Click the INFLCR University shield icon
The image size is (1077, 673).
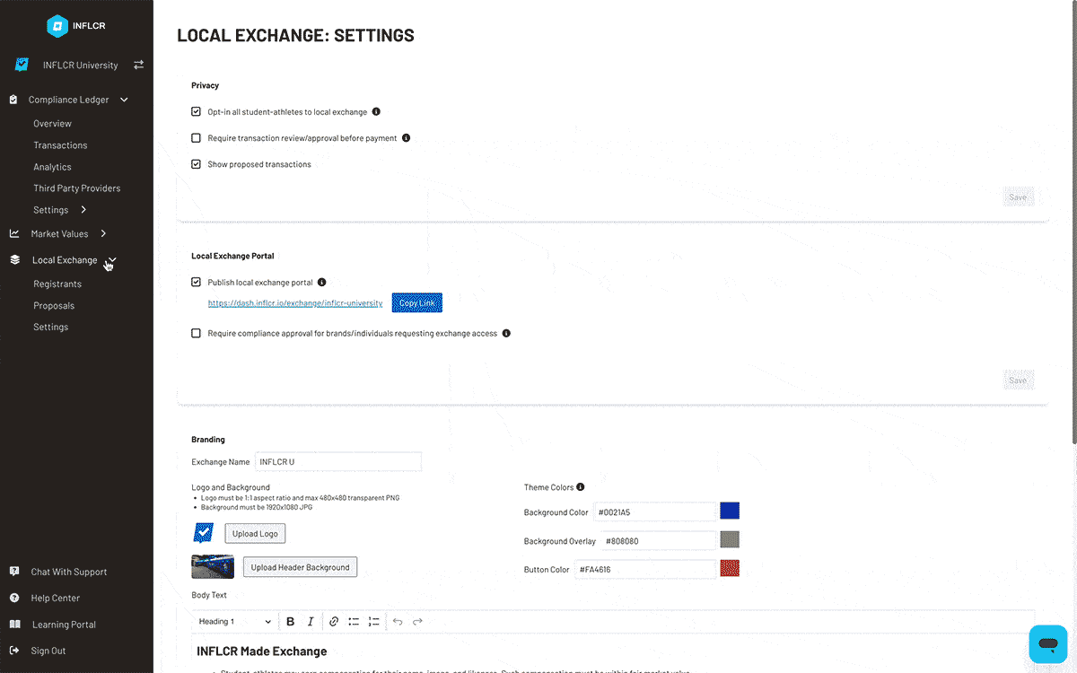pyautogui.click(x=22, y=65)
